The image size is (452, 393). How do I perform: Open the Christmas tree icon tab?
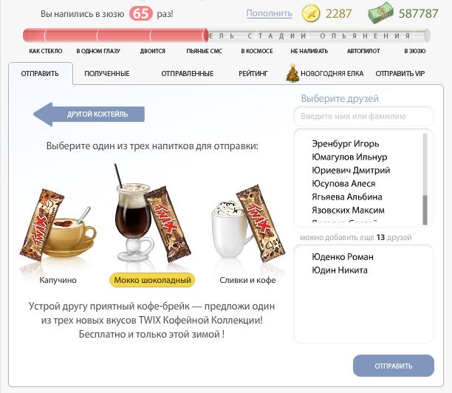pos(292,72)
